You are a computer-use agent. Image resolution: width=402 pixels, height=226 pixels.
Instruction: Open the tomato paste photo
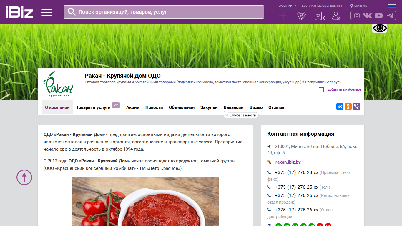[x=145, y=201]
